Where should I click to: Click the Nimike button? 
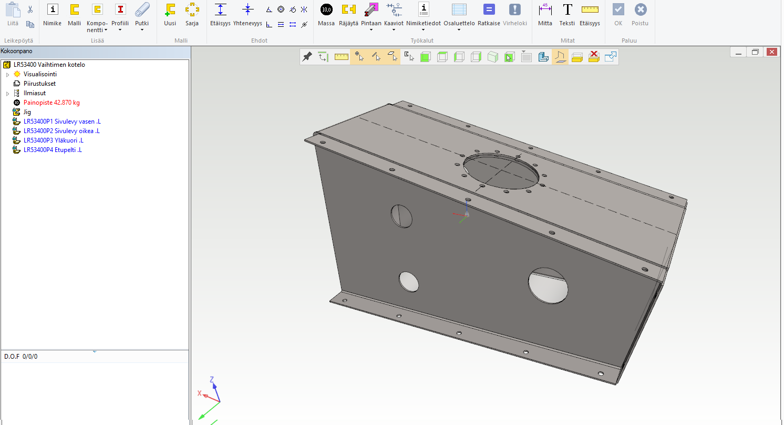(x=52, y=14)
